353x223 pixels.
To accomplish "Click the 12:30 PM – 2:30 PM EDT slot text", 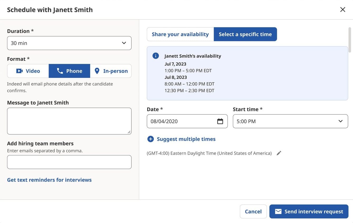I will tap(189, 90).
